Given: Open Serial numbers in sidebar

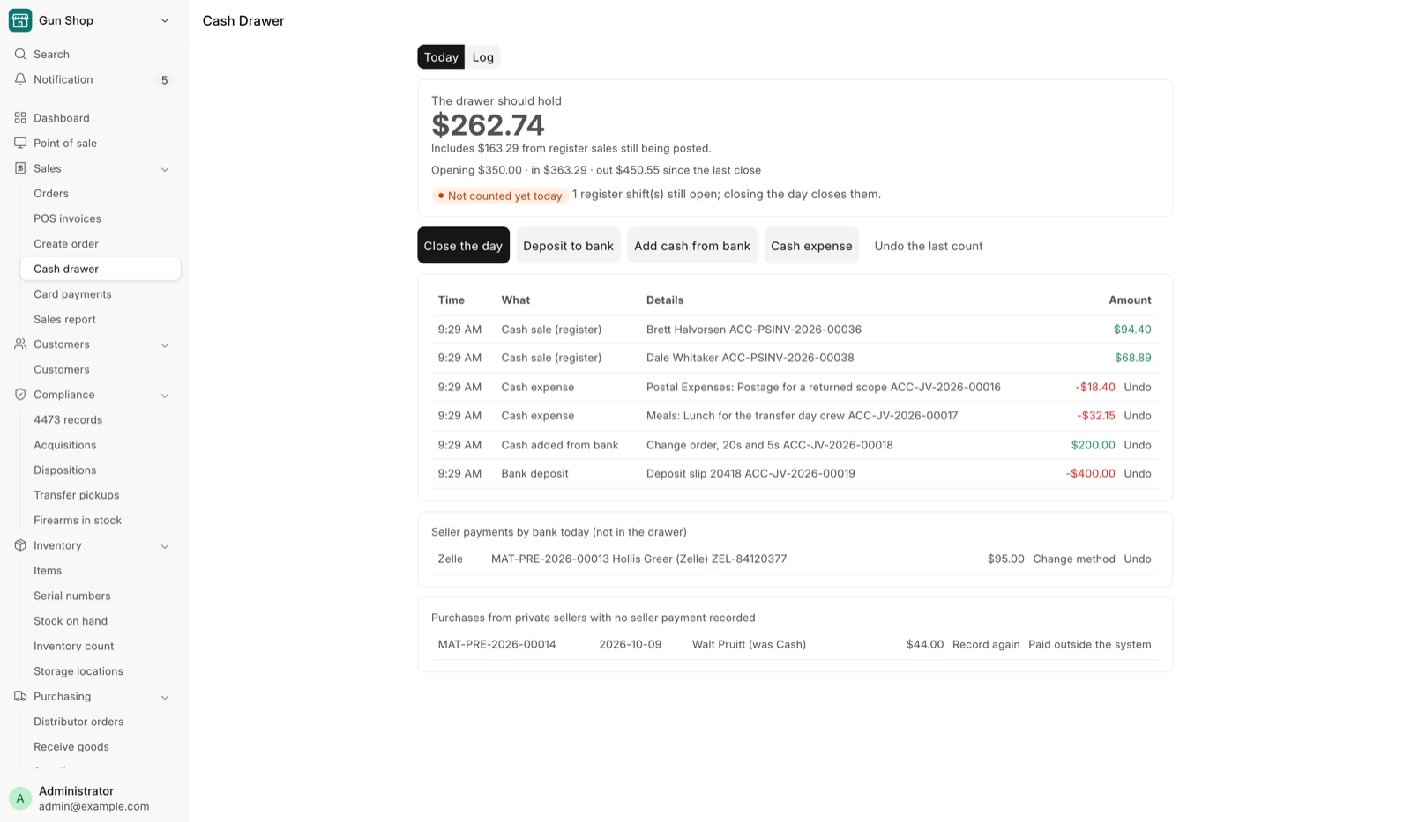Looking at the screenshot, I should [x=71, y=596].
